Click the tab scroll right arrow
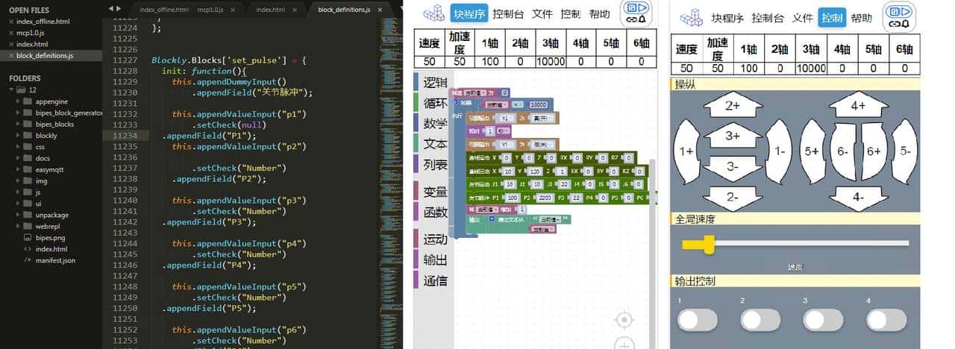This screenshot has width=955, height=349. (118, 8)
